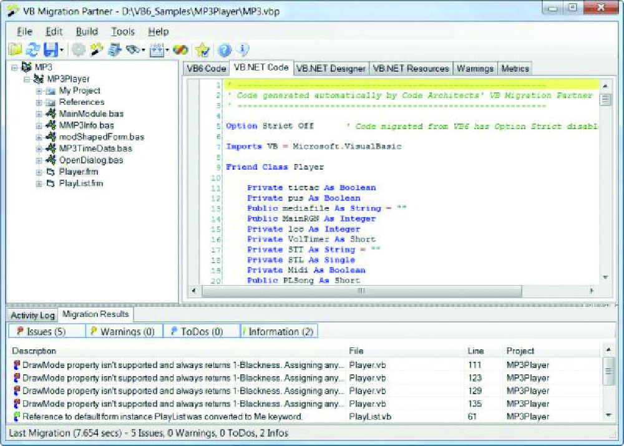
Task: Expand the MainModule.bas node
Action: (x=39, y=114)
